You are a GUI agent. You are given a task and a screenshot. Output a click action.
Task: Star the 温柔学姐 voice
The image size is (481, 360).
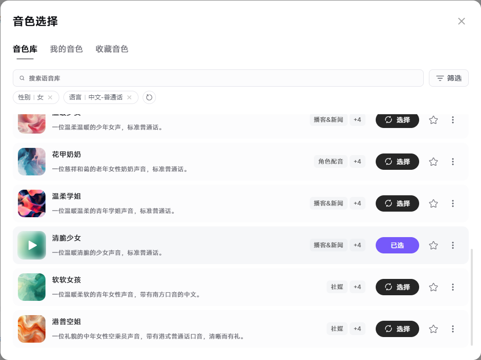pyautogui.click(x=433, y=203)
